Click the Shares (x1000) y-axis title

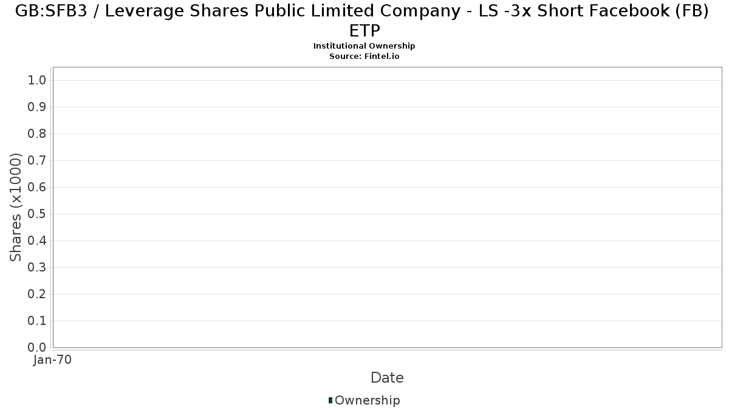16,208
